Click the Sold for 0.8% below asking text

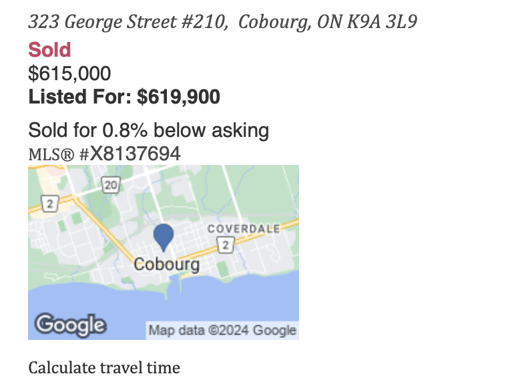[148, 130]
